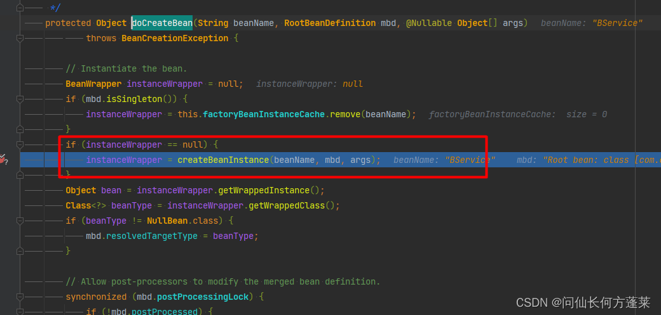
Task: Click the resolvedTargetType field
Action: coord(152,236)
